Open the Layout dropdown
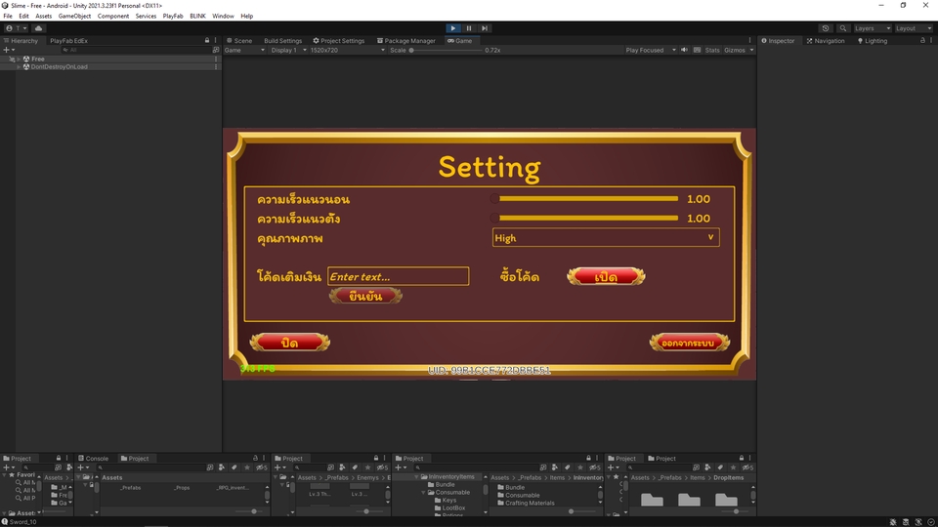Image resolution: width=938 pixels, height=527 pixels. tap(914, 28)
